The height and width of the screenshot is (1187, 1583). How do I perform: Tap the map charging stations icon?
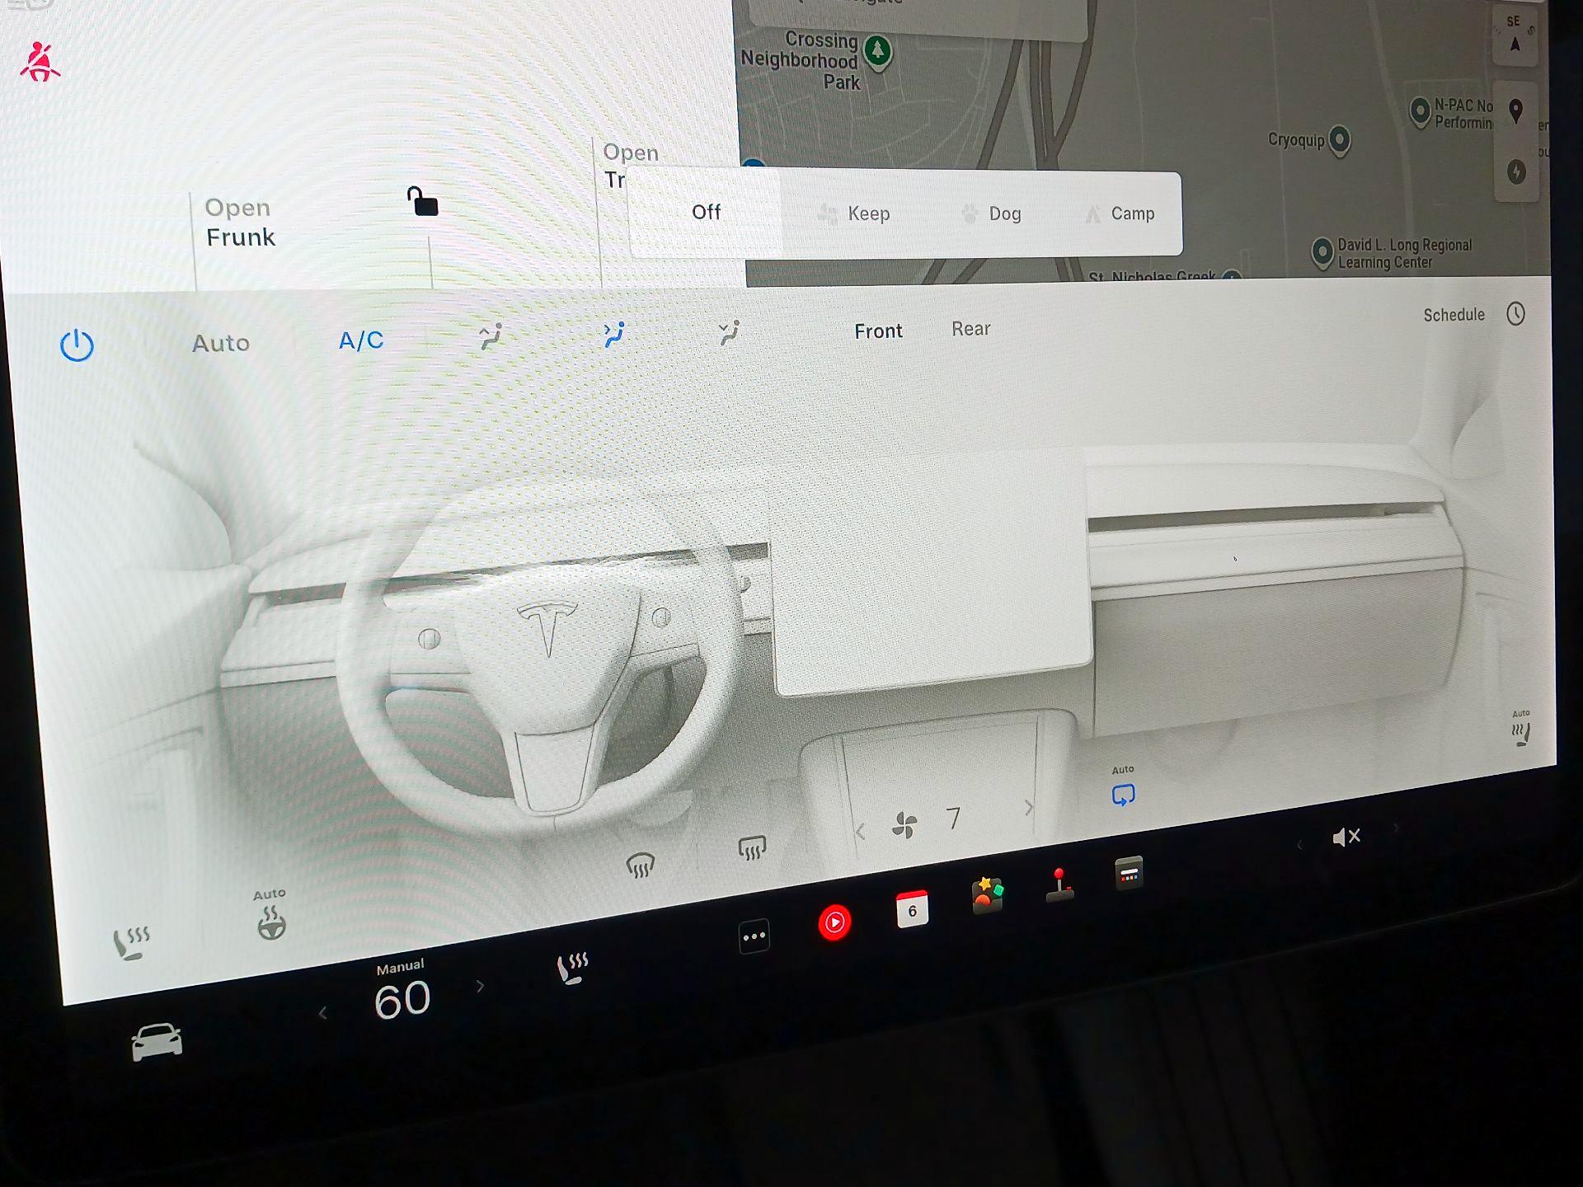(x=1516, y=171)
